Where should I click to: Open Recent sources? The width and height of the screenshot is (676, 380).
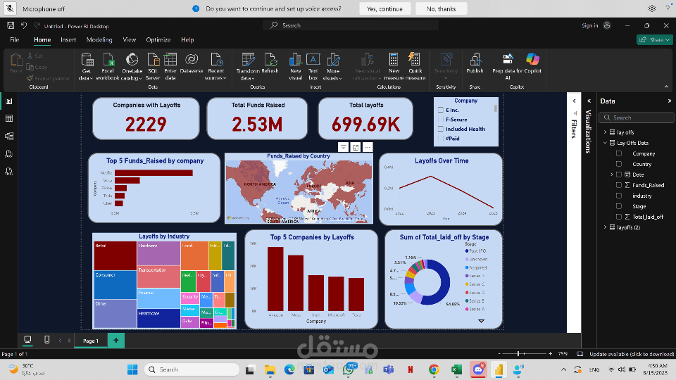[x=215, y=66]
